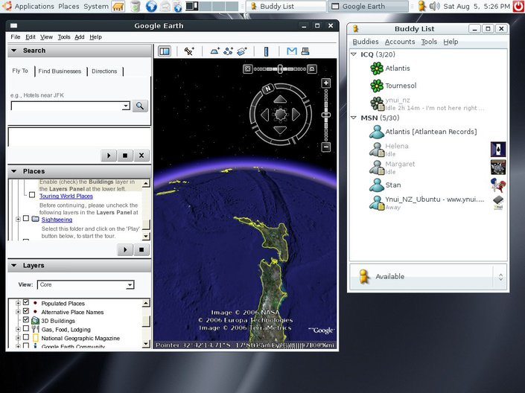Select the Add Path tool
Image resolution: width=525 pixels, height=393 pixels.
pos(229,51)
